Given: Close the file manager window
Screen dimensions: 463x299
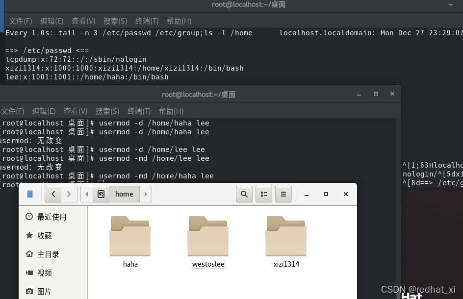Looking at the screenshot, I should pyautogui.click(x=346, y=194).
